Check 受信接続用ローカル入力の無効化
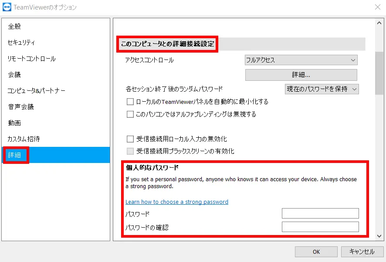This screenshot has width=386, height=262. 130,139
